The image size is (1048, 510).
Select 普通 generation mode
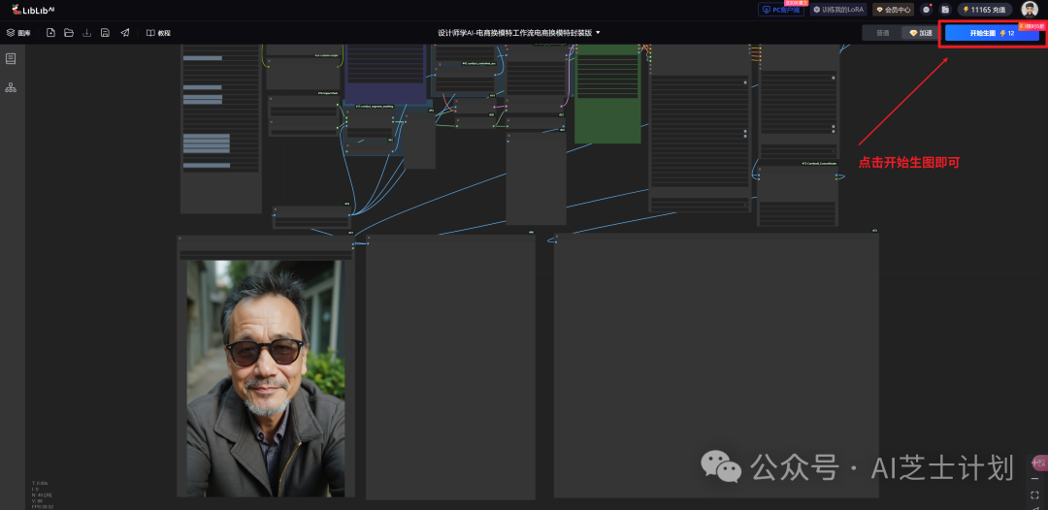click(882, 33)
